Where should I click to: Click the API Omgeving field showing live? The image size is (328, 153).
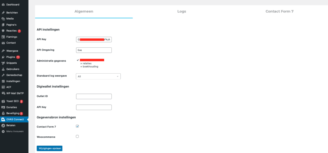pyautogui.click(x=94, y=50)
